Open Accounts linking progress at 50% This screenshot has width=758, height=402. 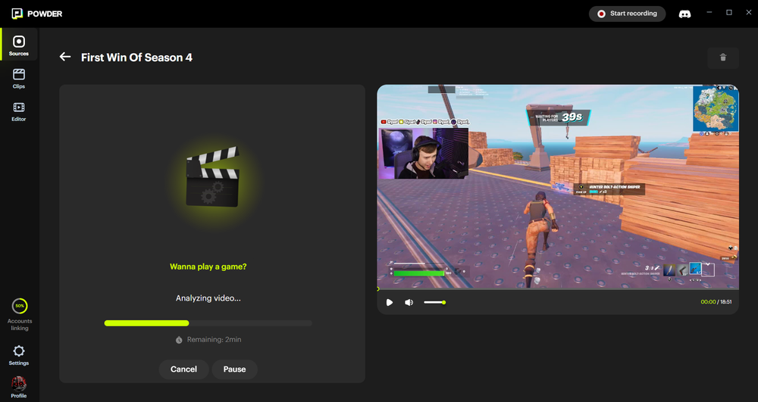click(20, 313)
